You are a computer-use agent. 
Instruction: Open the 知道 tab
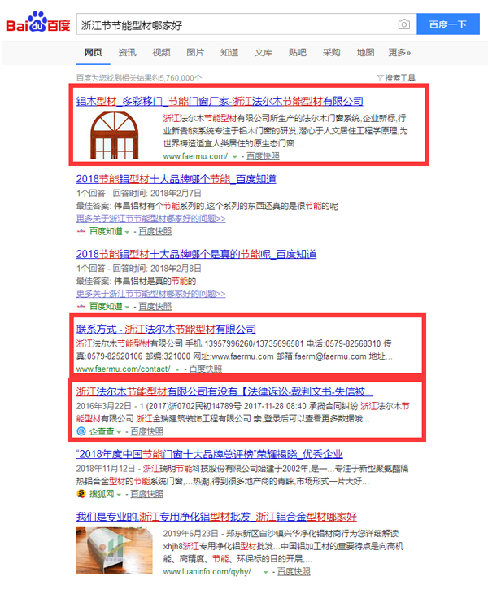[229, 52]
